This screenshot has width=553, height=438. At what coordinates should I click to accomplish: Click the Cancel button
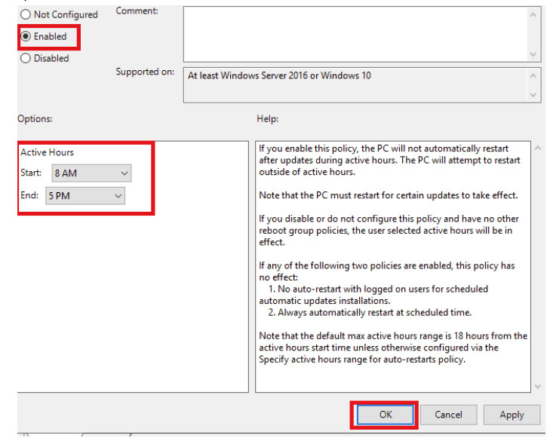click(x=448, y=415)
